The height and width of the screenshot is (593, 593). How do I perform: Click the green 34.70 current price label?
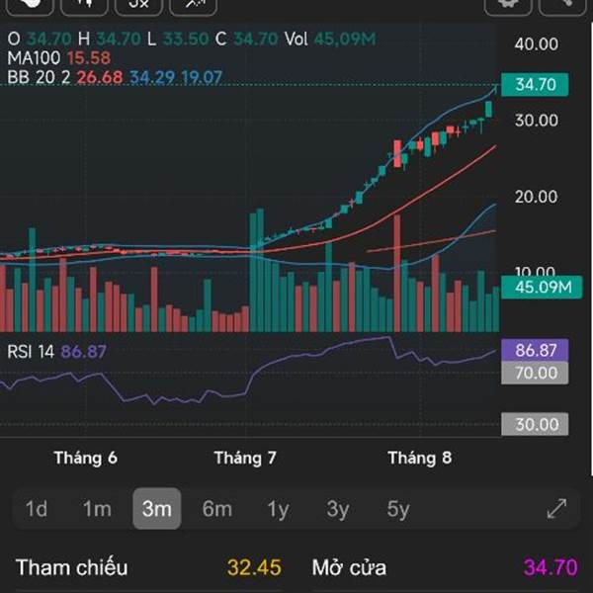(535, 84)
